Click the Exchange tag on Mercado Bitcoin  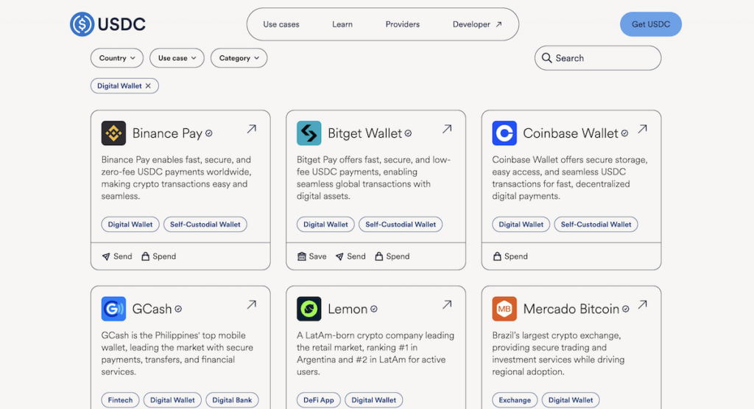click(515, 400)
